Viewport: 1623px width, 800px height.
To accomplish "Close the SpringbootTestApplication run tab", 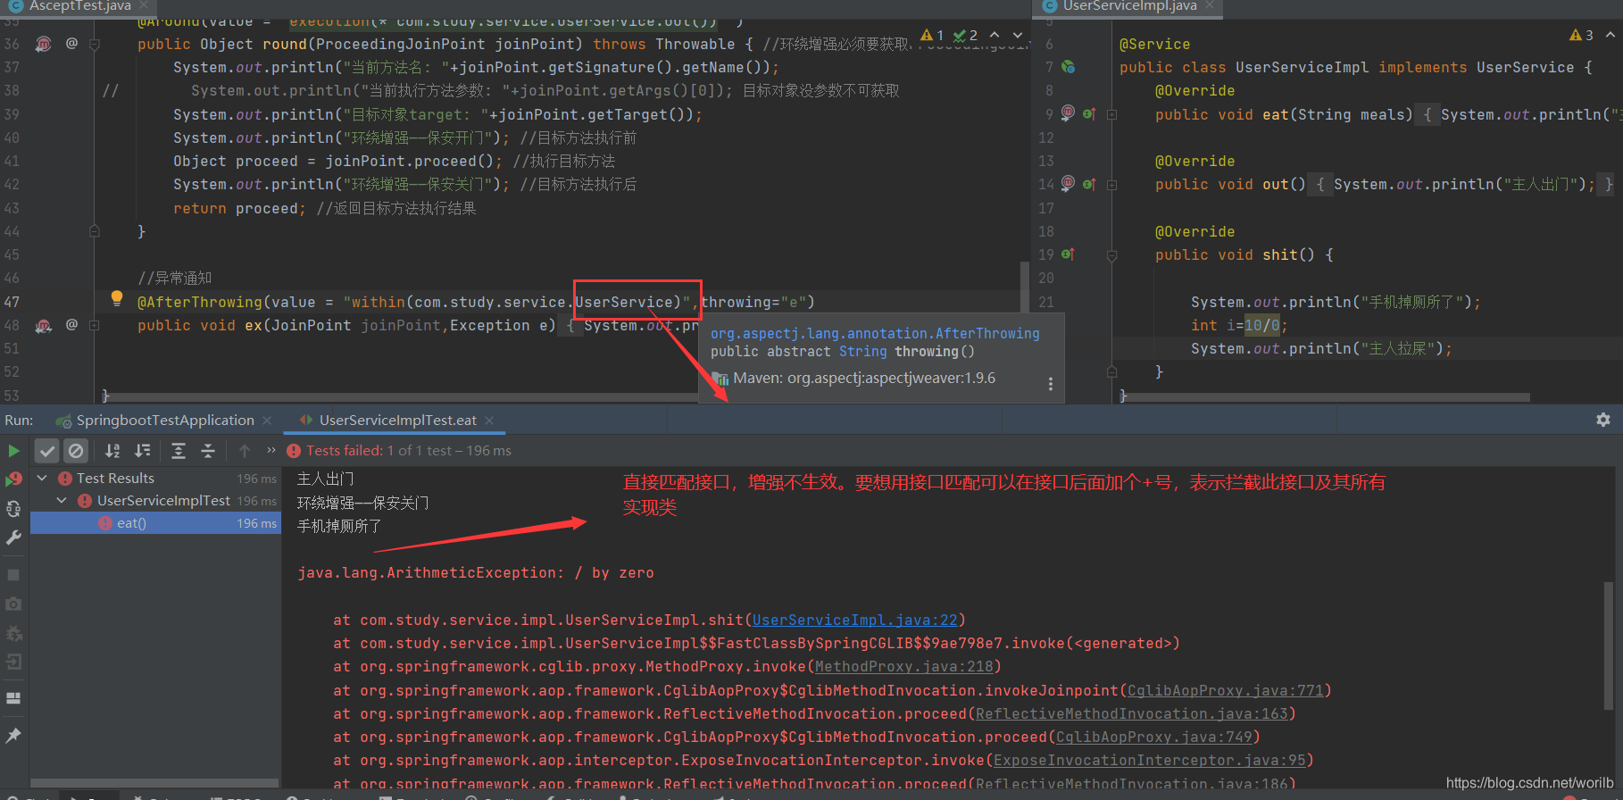I will click(267, 421).
